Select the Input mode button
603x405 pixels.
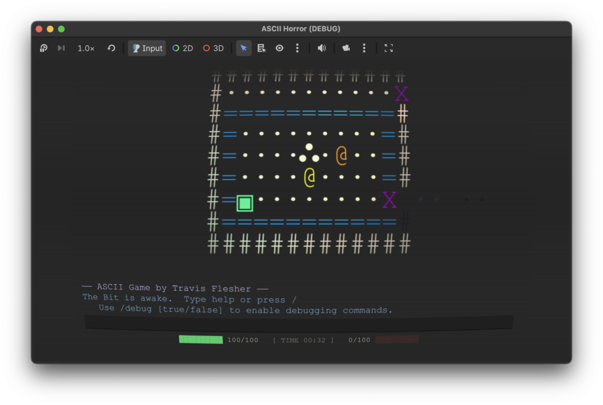pyautogui.click(x=147, y=48)
